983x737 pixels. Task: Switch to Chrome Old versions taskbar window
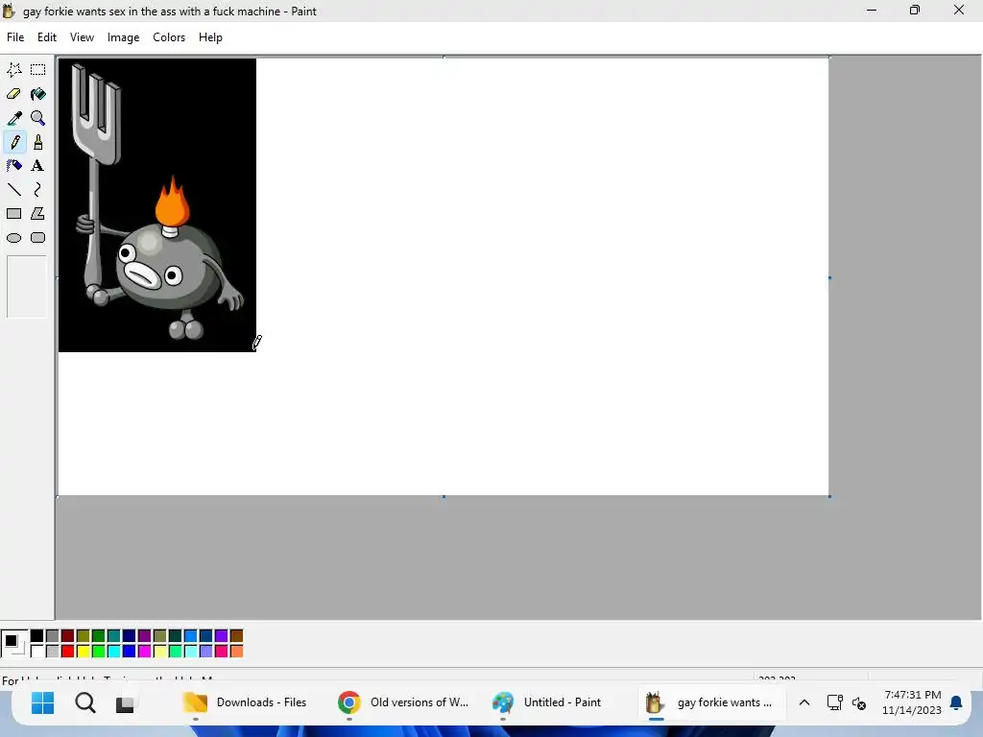(403, 702)
